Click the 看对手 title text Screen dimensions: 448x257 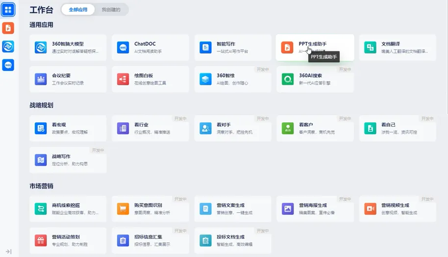tap(224, 125)
